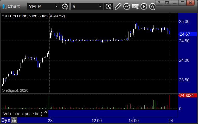Image resolution: width=198 pixels, height=124 pixels.
Task: Click the date 24 on time axis
Action: coord(171,121)
